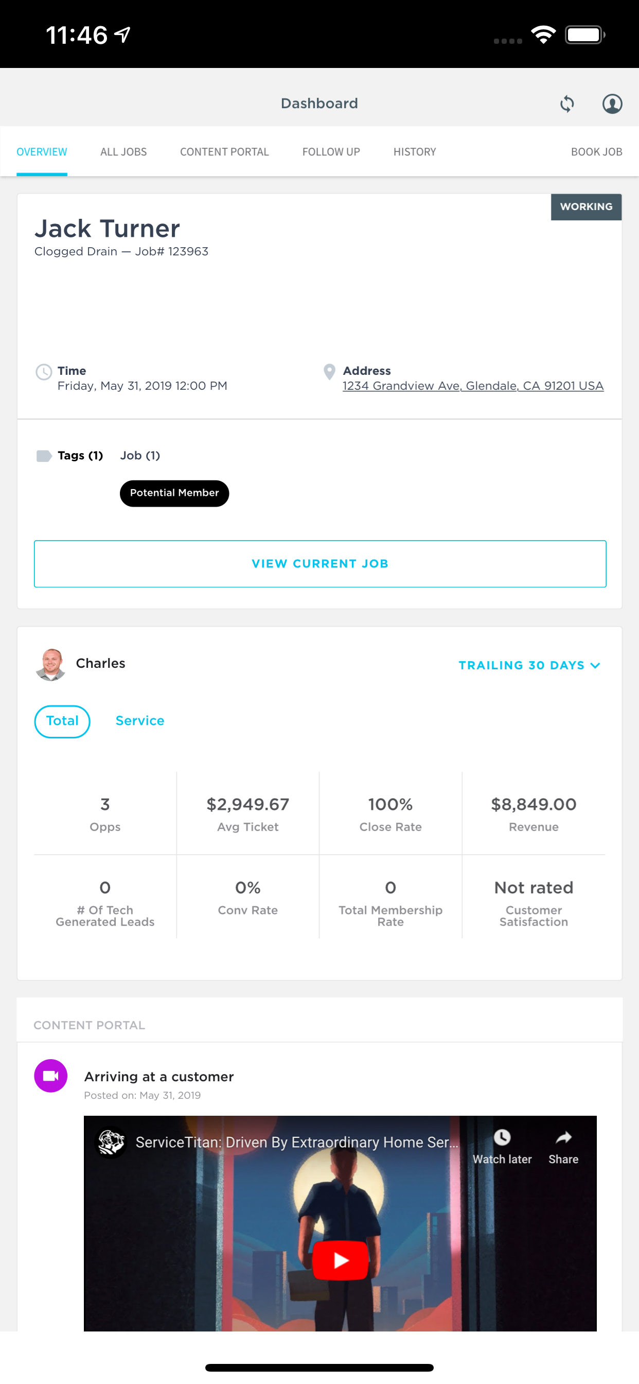Open the user profile icon
The width and height of the screenshot is (639, 1384).
tap(612, 103)
